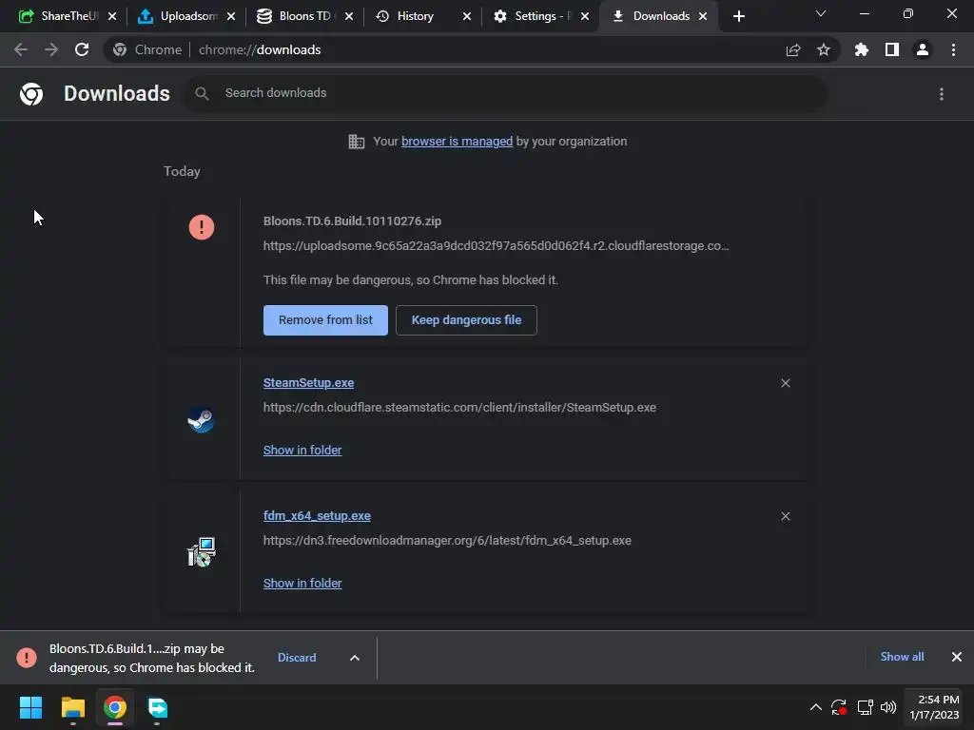Open the Windows Start menu
The image size is (974, 730).
tap(30, 707)
